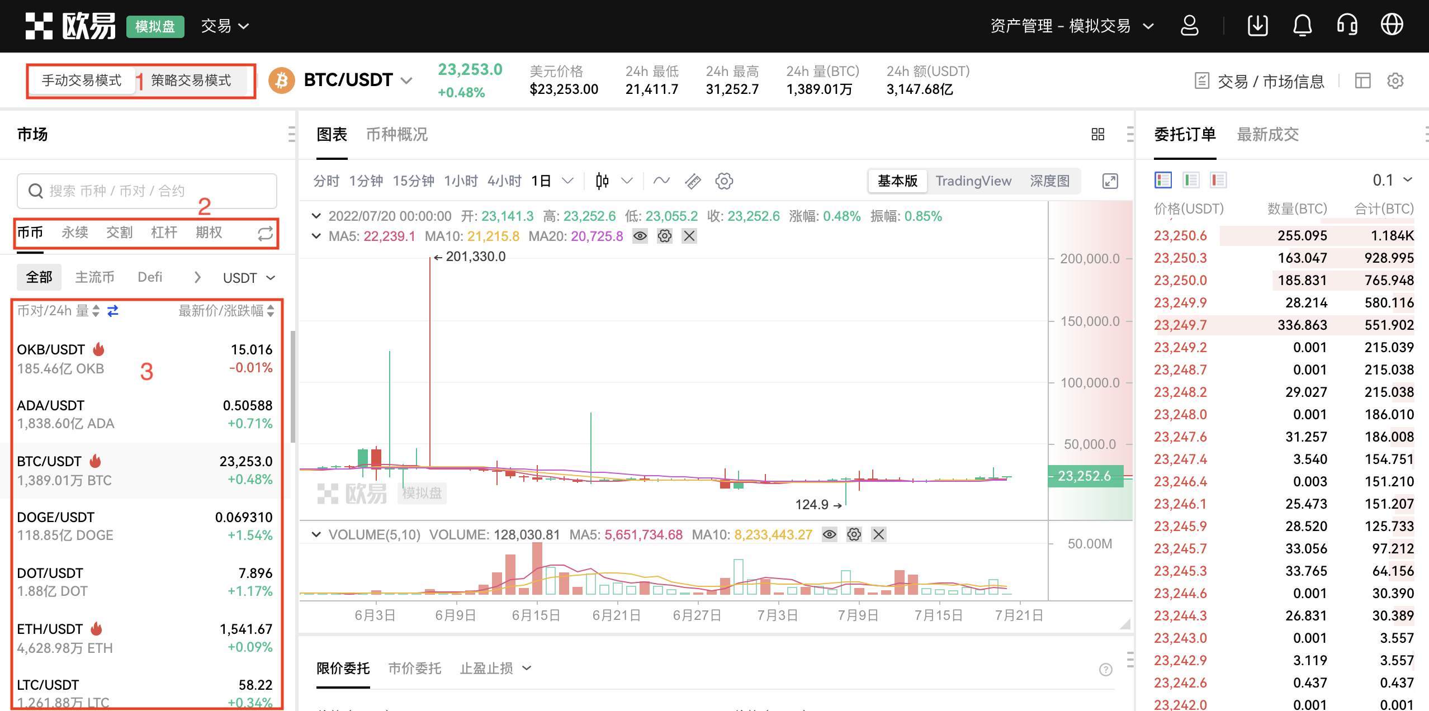Remove the MA indicator with X
This screenshot has height=711, width=1429.
pos(689,236)
